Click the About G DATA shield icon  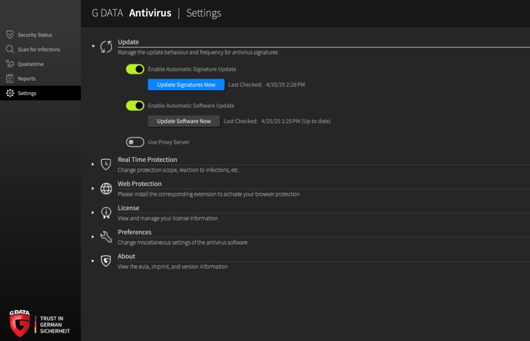tap(106, 261)
